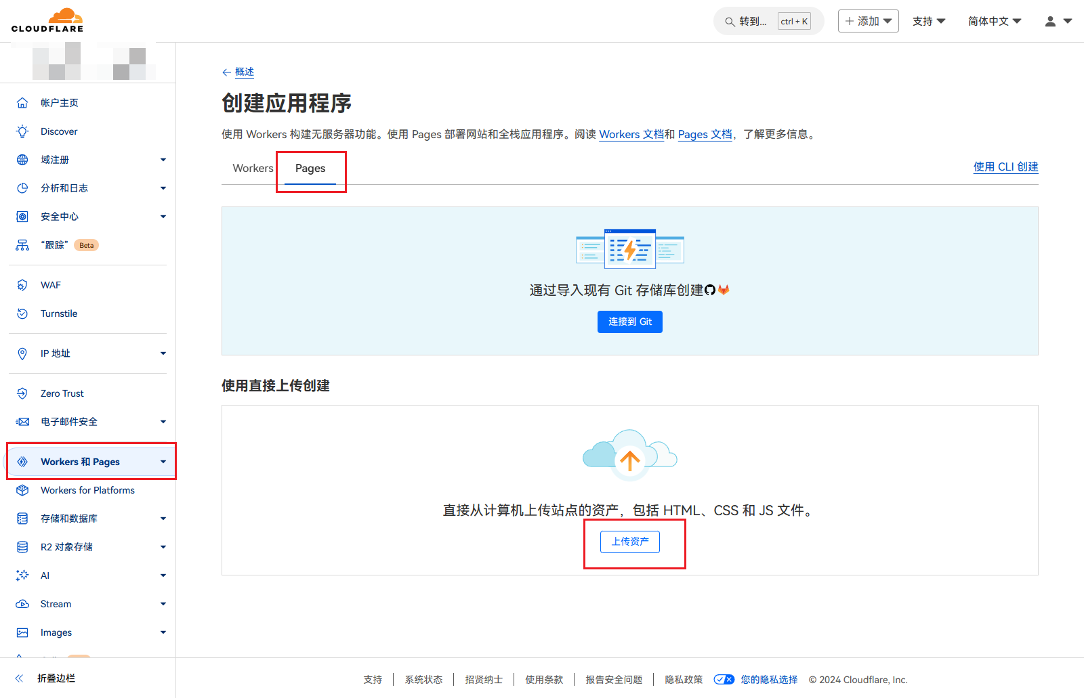Toggle the privacy choices switch in footer
The height and width of the screenshot is (698, 1084).
tap(724, 680)
